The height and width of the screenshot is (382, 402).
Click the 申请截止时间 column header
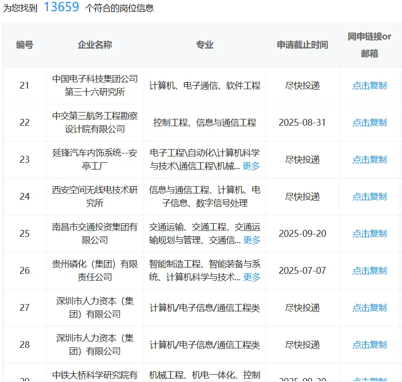point(302,45)
